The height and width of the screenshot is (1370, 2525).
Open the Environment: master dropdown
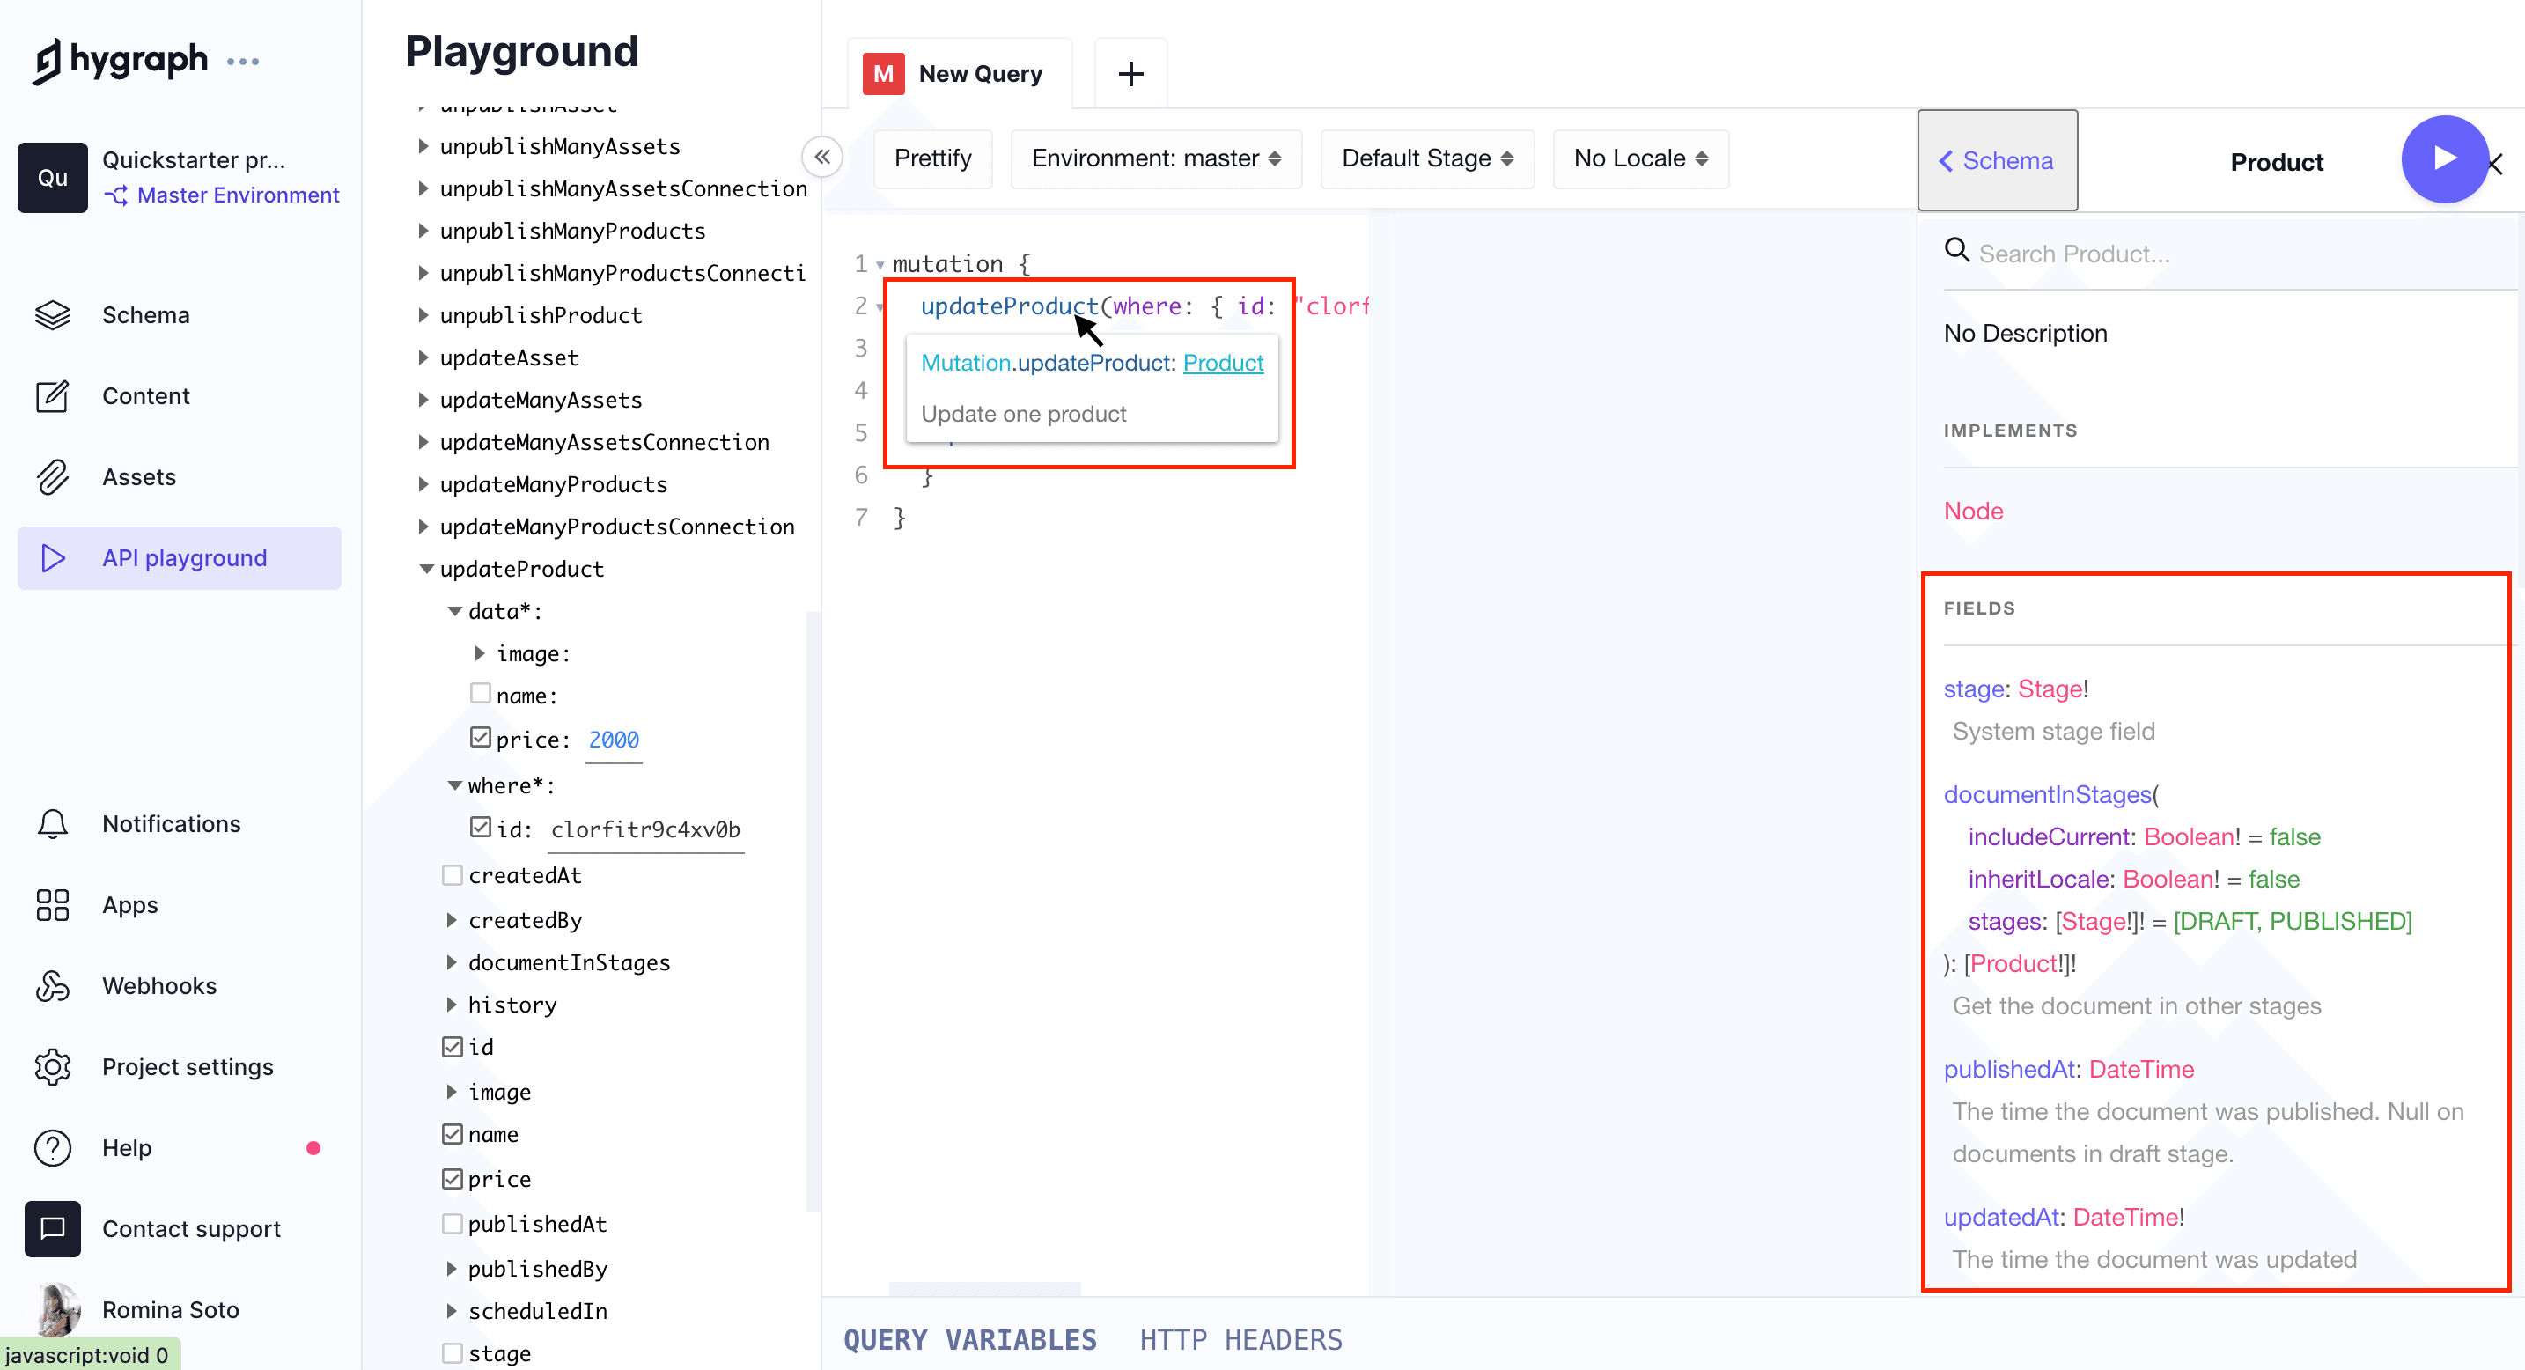[x=1156, y=158]
